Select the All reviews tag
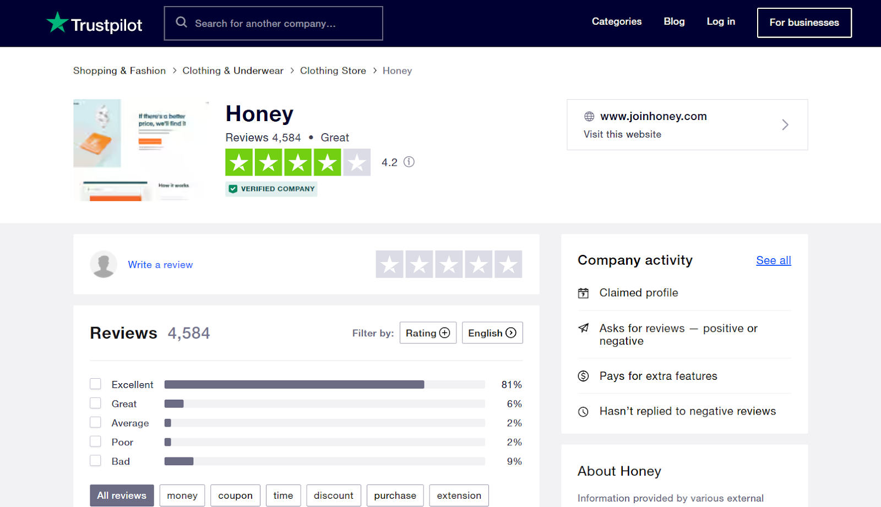Viewport: 881px width, 507px height. (122, 495)
